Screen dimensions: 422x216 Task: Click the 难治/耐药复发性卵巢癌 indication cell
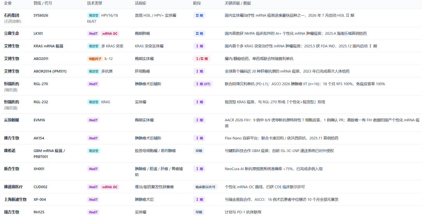click(154, 187)
